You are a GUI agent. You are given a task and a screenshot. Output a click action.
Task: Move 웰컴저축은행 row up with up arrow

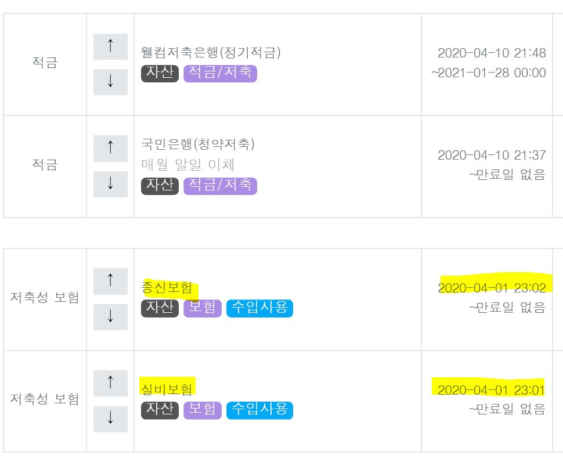pos(110,46)
